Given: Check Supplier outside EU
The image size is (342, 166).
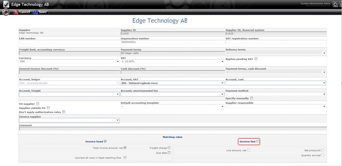Looking at the screenshot, I should pyautogui.click(x=48, y=108).
